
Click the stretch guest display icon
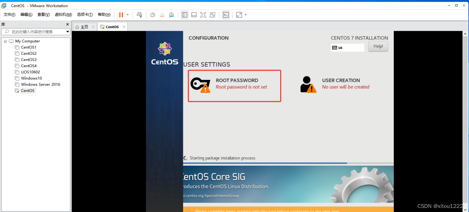tap(239, 15)
